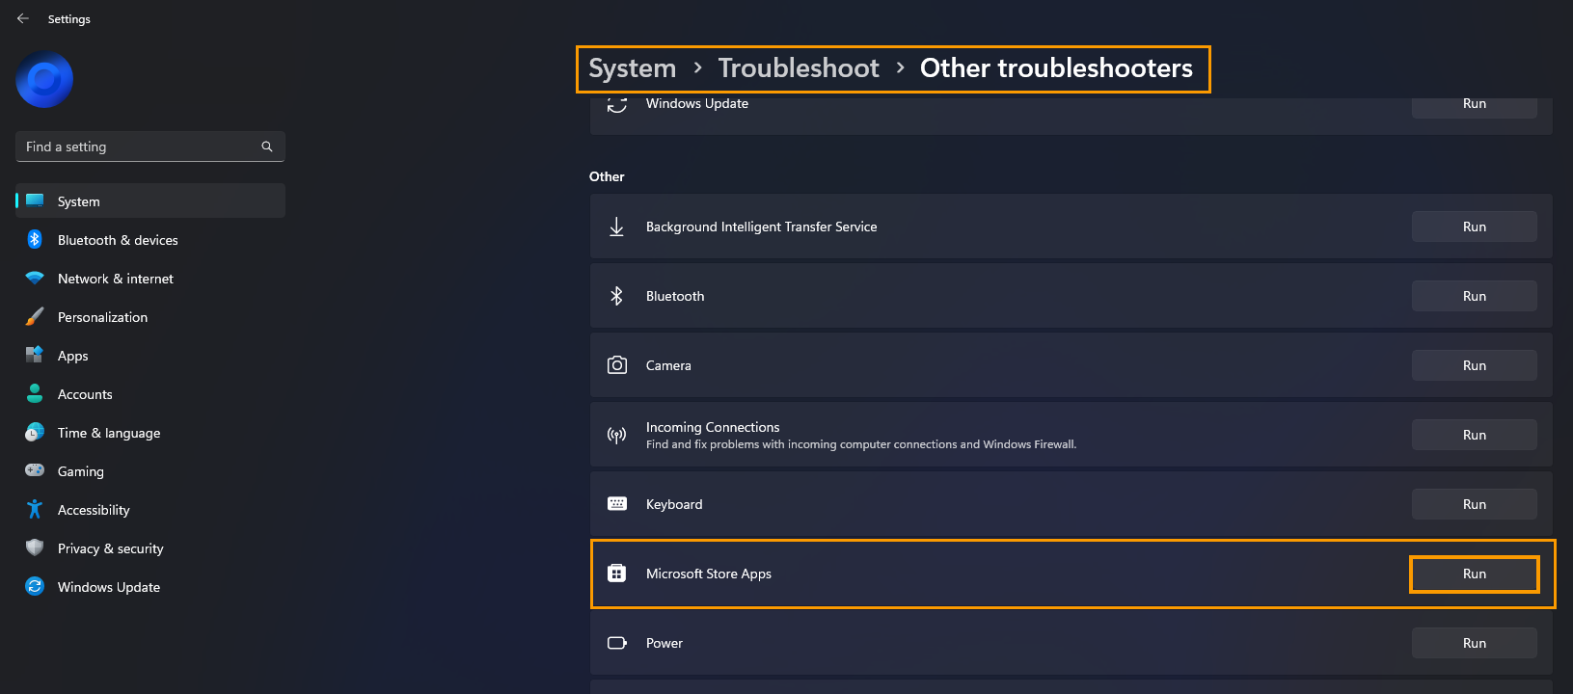Screen dimensions: 1573x694
Task: Click the Bluetooth & devices sidebar icon
Action: 35,239
